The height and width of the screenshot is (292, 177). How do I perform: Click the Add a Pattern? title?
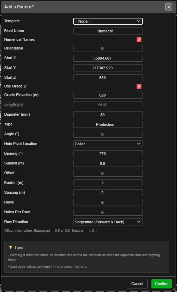click(19, 7)
